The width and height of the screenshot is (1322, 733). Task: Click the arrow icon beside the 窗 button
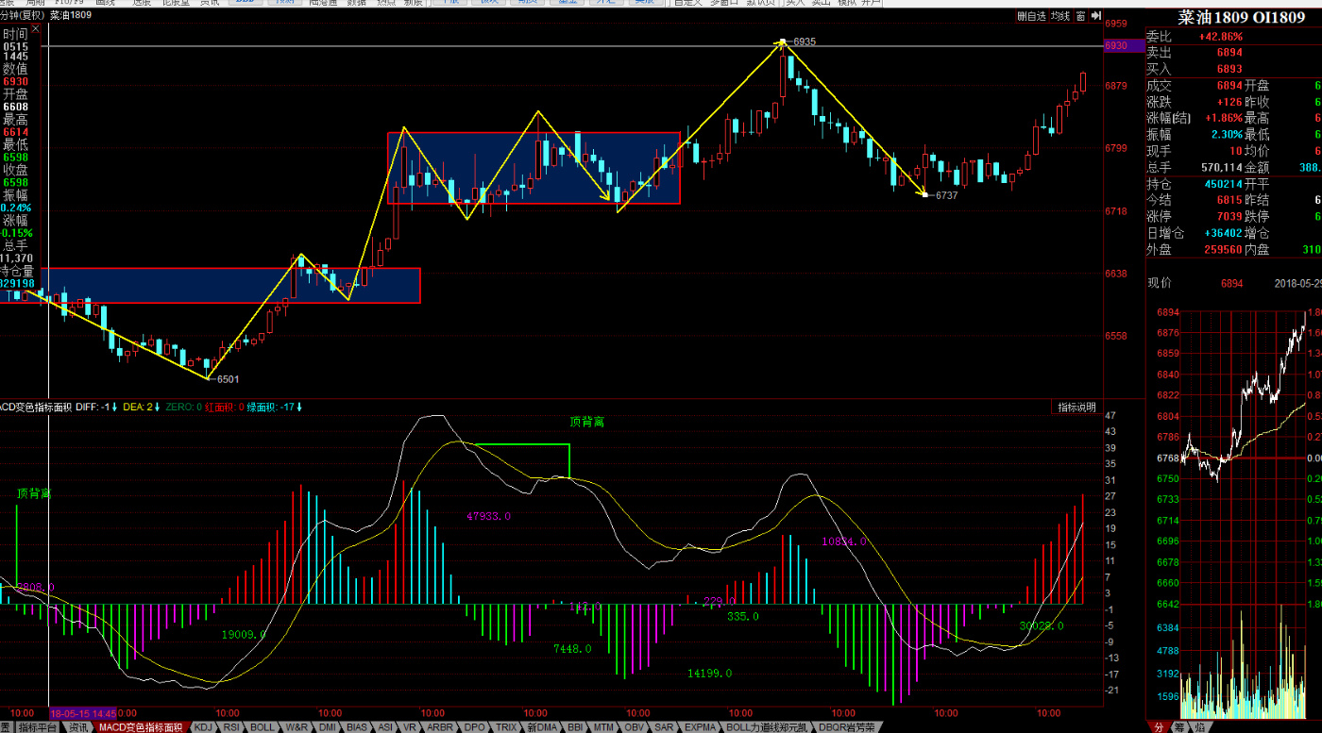pyautogui.click(x=1095, y=16)
